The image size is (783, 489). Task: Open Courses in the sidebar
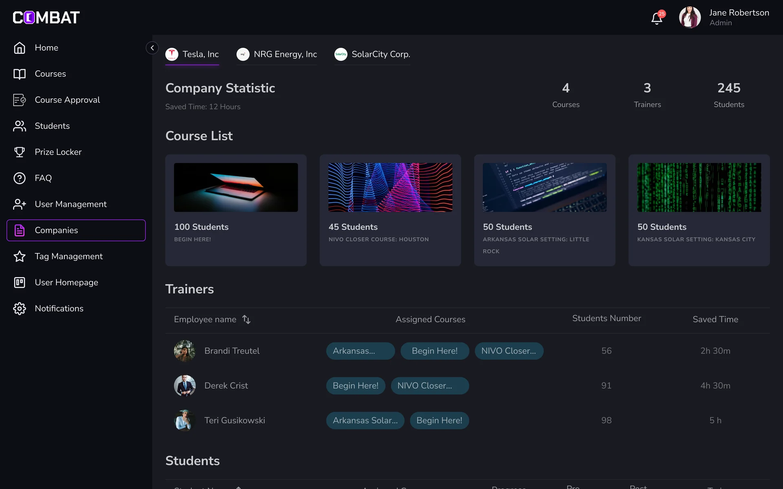[76, 74]
